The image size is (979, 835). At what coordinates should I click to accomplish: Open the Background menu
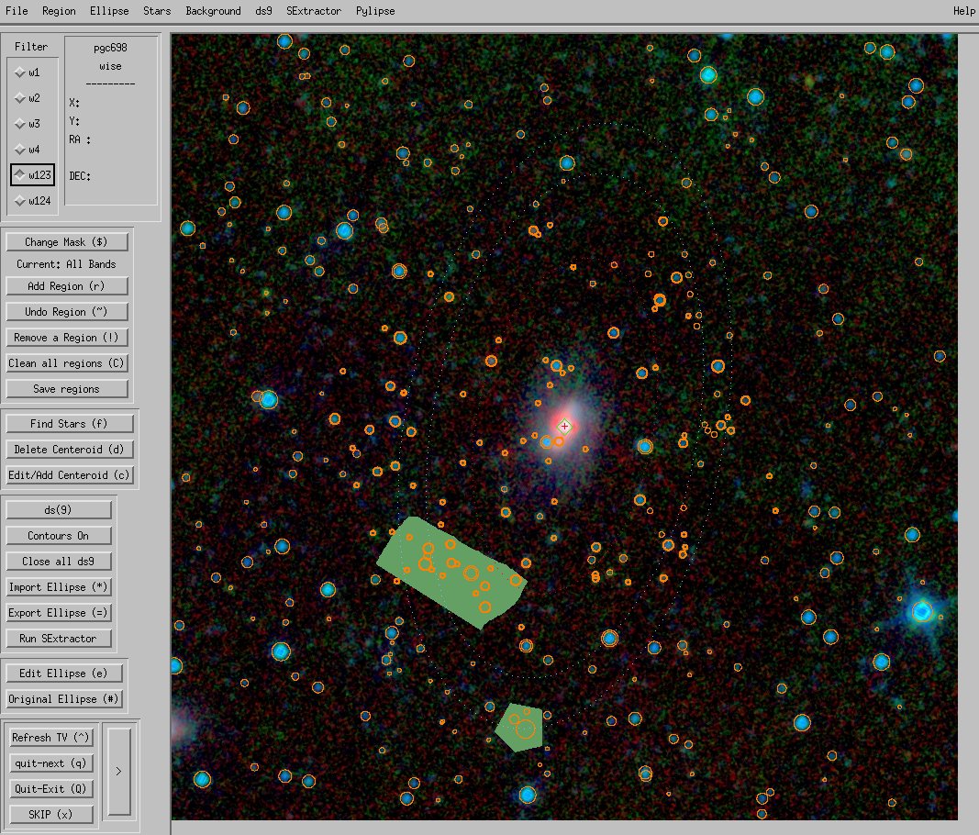click(213, 11)
